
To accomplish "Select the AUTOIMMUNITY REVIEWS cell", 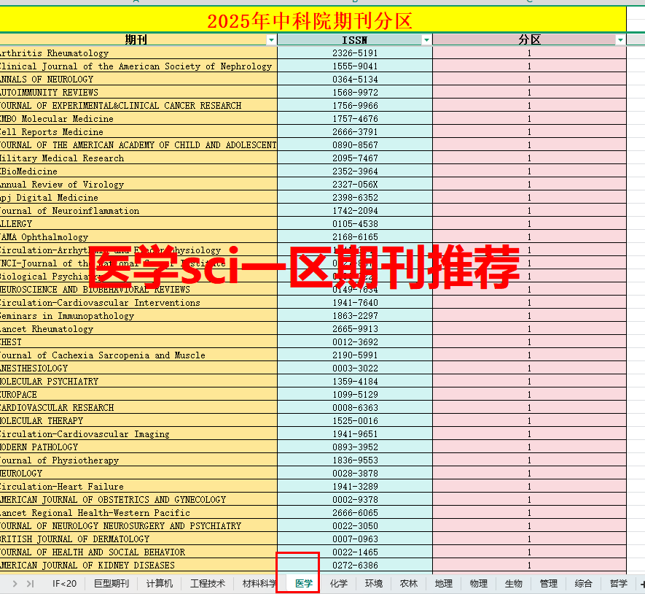I will (x=138, y=92).
